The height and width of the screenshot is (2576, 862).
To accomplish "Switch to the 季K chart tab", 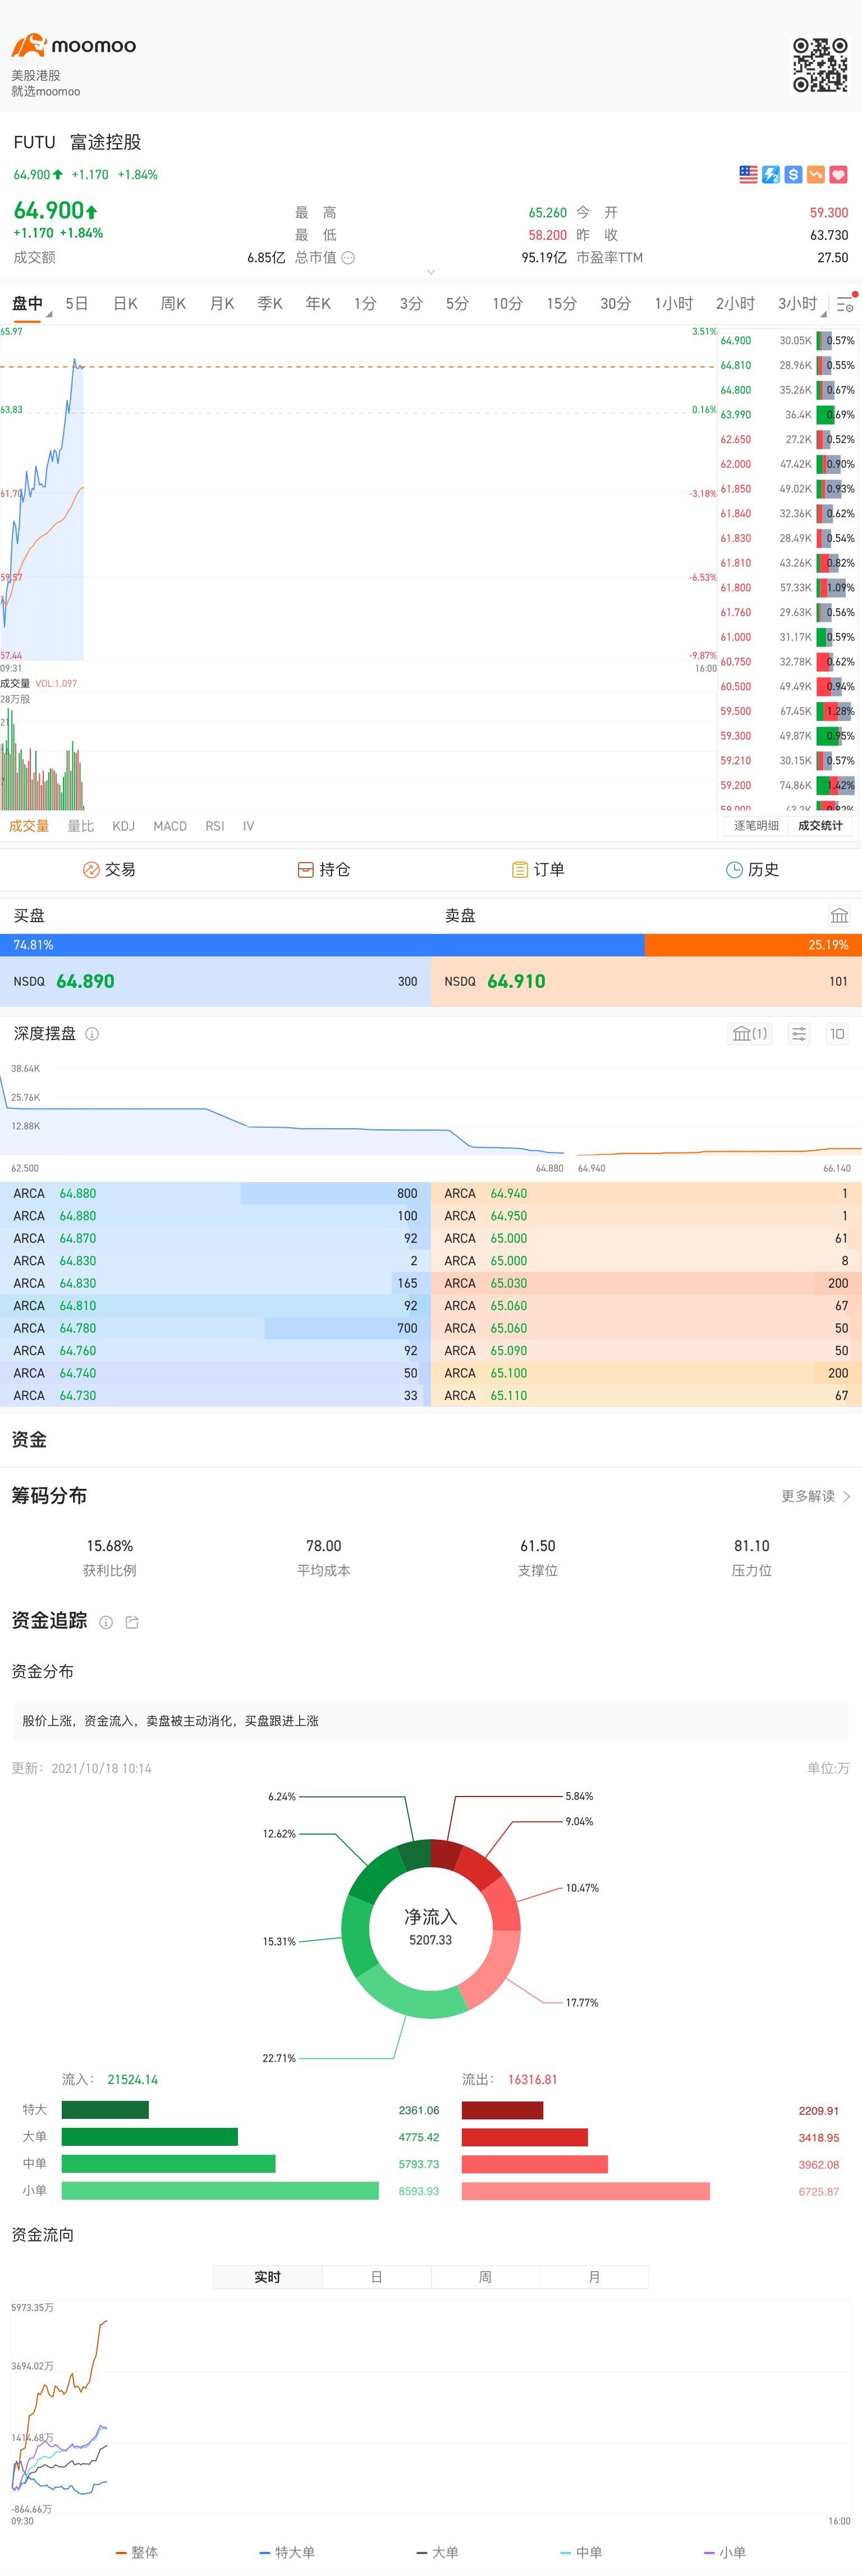I will (270, 303).
